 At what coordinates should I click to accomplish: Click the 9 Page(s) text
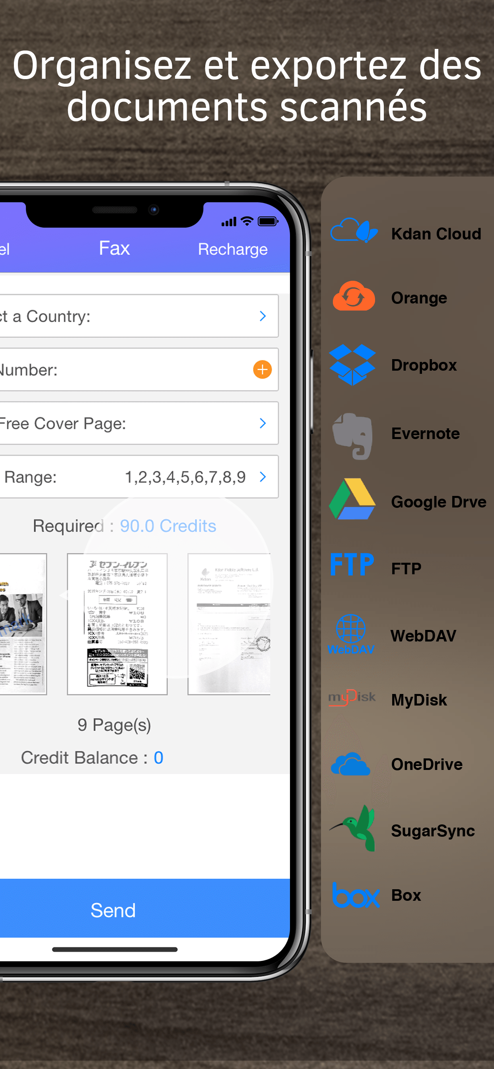click(114, 726)
